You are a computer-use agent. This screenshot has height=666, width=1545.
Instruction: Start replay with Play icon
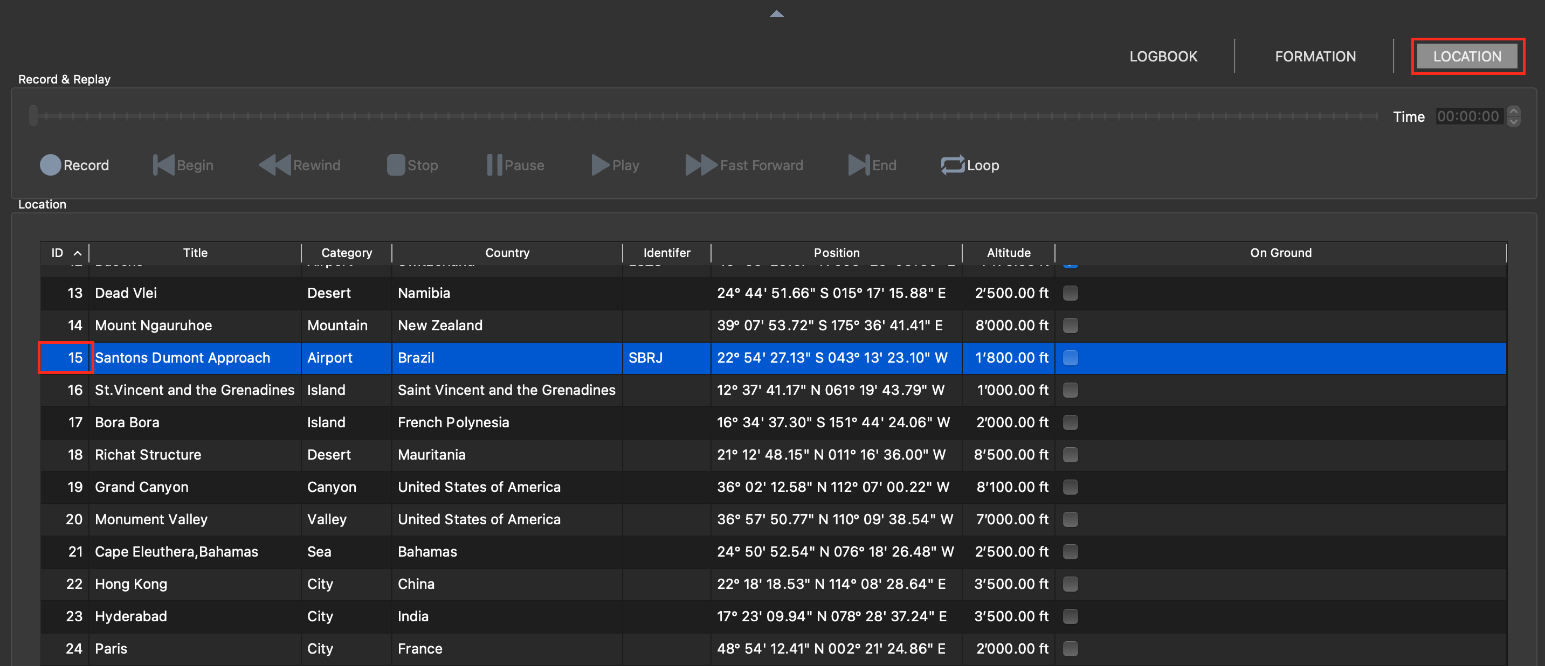[600, 165]
